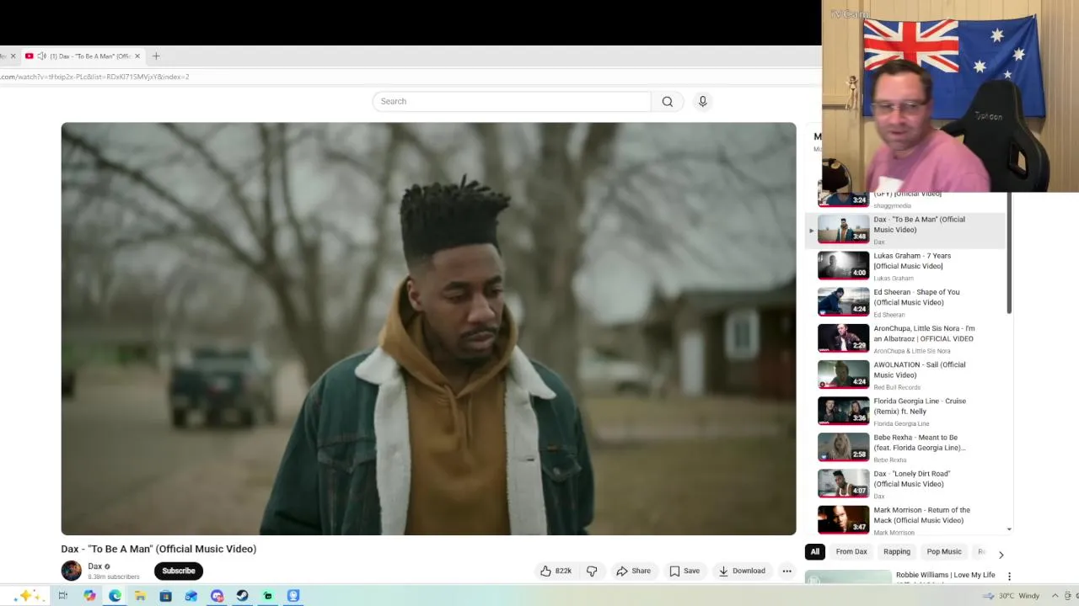Viewport: 1079px width, 606px height.
Task: Open AWOLNATION Sail video title
Action: [x=920, y=369]
